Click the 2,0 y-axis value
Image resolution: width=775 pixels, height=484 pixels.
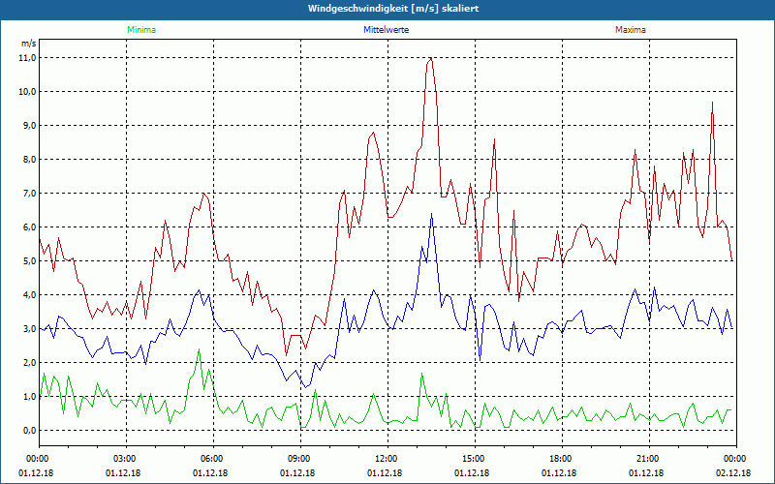(29, 362)
